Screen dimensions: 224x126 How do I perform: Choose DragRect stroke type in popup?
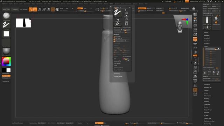pyautogui.click(x=127, y=15)
